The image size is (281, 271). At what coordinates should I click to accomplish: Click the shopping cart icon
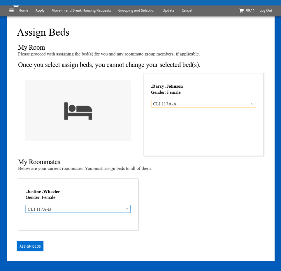click(241, 11)
